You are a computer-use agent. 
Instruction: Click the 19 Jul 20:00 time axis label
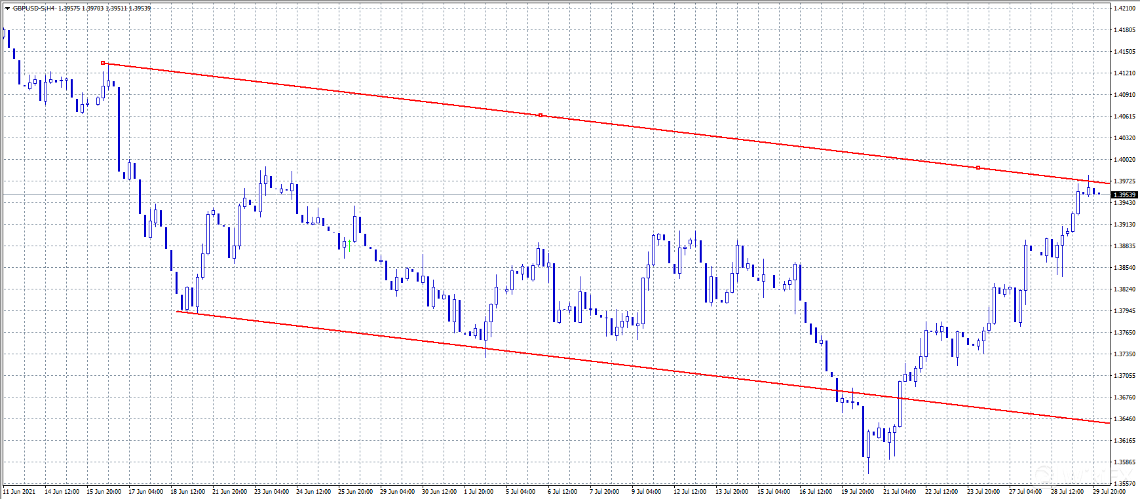(x=858, y=492)
